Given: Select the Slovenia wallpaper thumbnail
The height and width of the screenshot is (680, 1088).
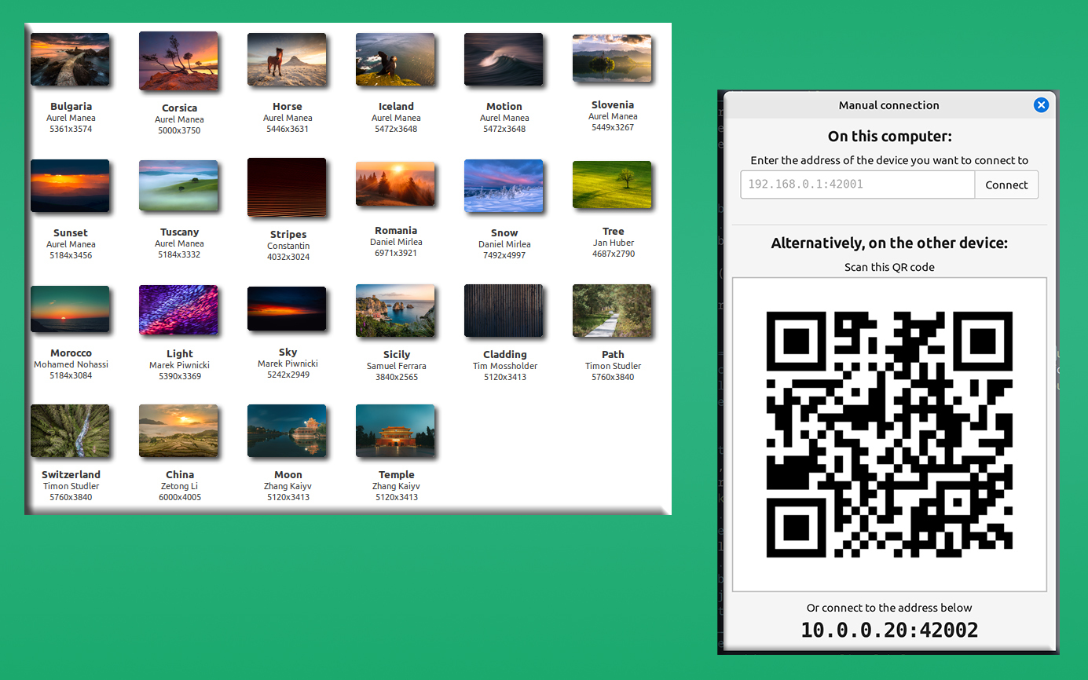Looking at the screenshot, I should pyautogui.click(x=612, y=59).
